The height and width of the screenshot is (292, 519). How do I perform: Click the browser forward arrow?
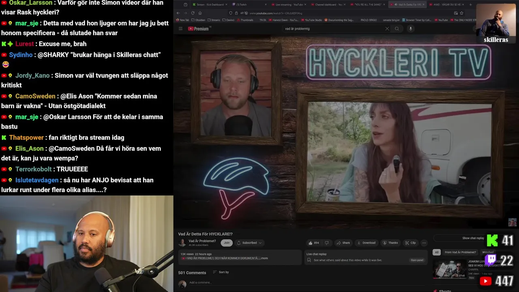185,13
